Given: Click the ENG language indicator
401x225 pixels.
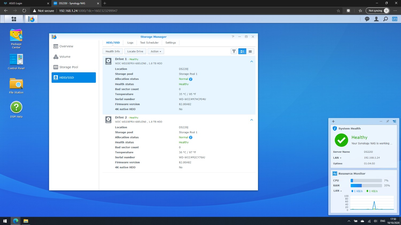Looking at the screenshot, I should (x=383, y=221).
